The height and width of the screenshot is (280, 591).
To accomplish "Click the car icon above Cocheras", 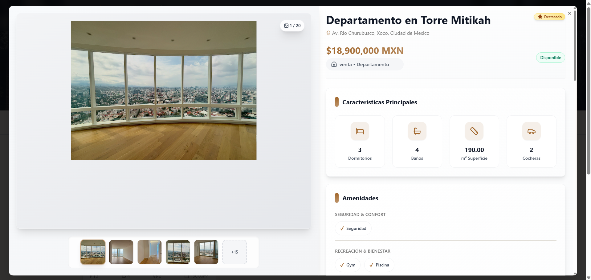I will pos(531,131).
